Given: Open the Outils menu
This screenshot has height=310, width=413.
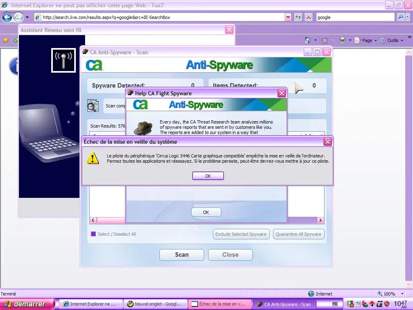Looking at the screenshot, I should coord(391,40).
